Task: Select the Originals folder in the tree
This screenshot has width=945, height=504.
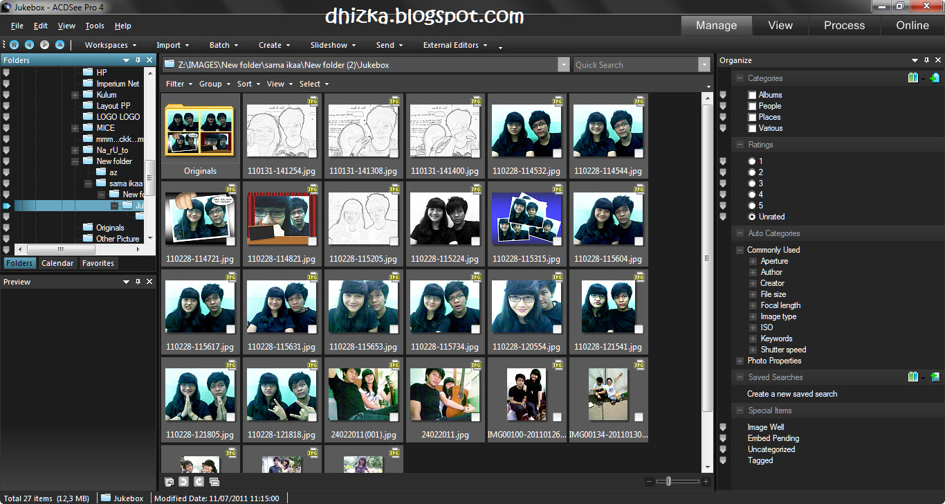Action: coord(110,228)
